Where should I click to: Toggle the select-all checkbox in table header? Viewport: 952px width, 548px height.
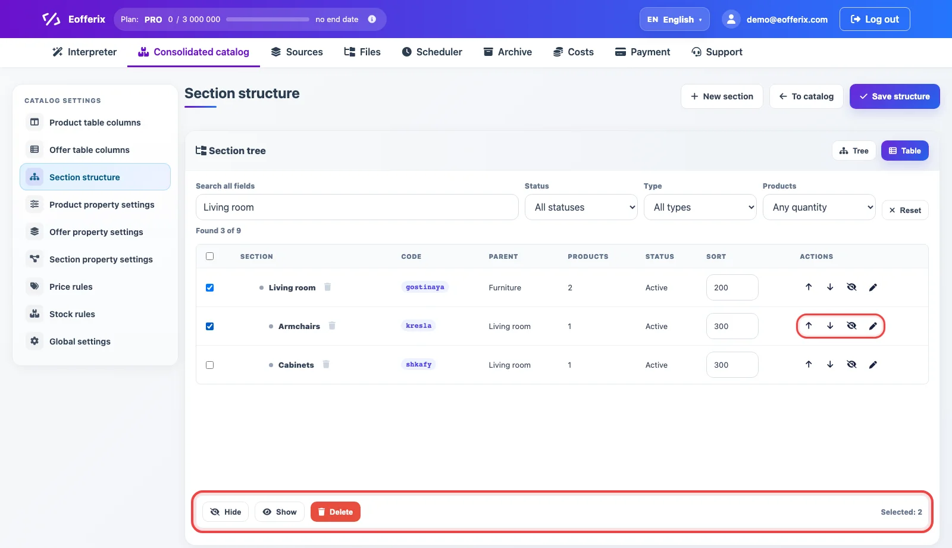[209, 256]
